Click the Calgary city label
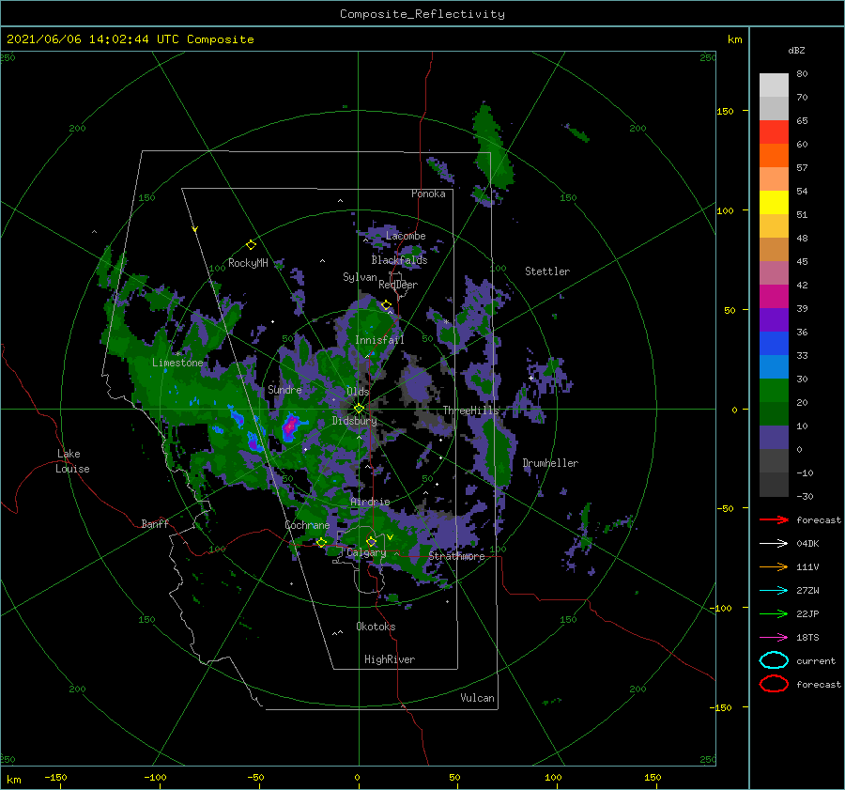 [x=366, y=552]
